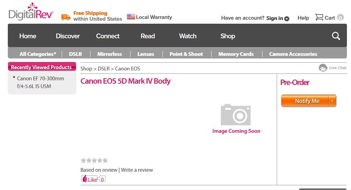This screenshot has height=190, width=351.
Task: Click the Live Chat link text
Action: [x=337, y=68]
